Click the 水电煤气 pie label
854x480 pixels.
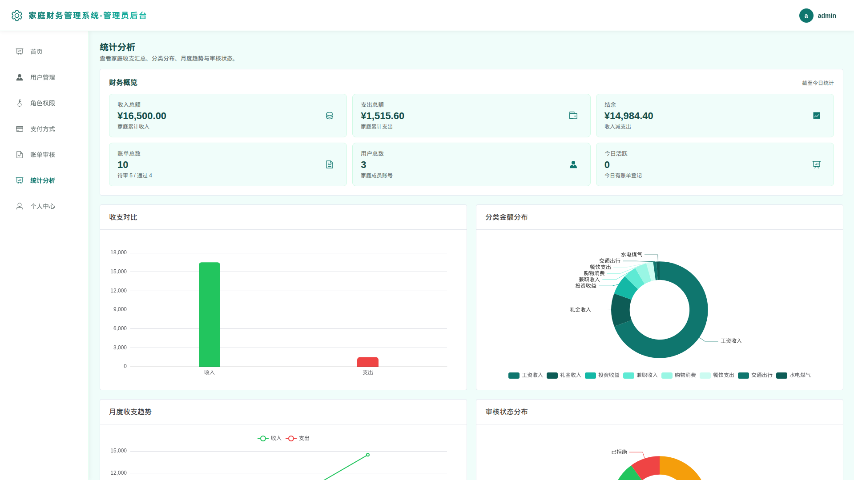(632, 255)
